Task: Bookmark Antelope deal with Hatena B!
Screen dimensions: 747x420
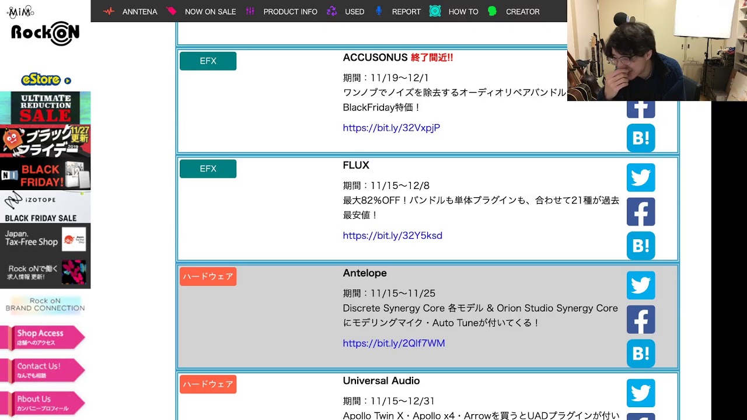Action: click(641, 353)
